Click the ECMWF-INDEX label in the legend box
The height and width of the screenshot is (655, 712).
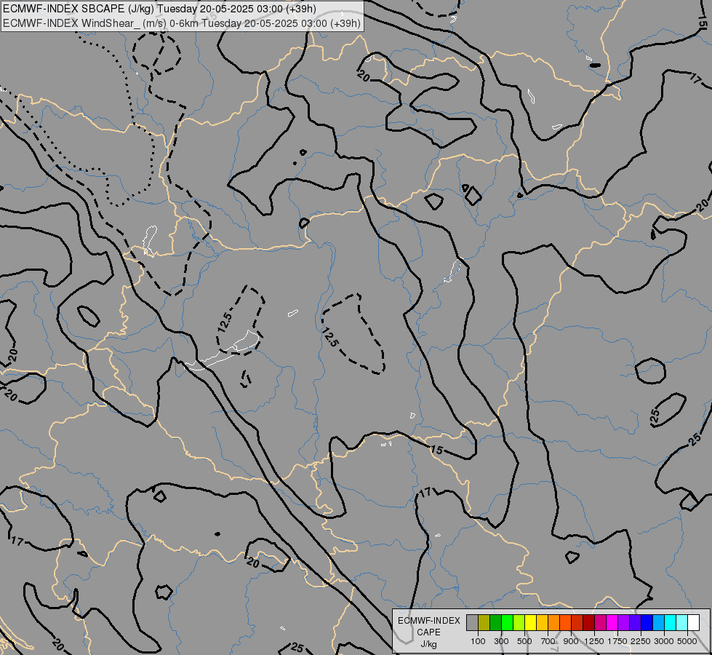[x=428, y=621]
